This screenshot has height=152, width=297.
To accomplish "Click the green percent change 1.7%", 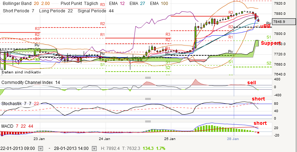I will [160, 148].
